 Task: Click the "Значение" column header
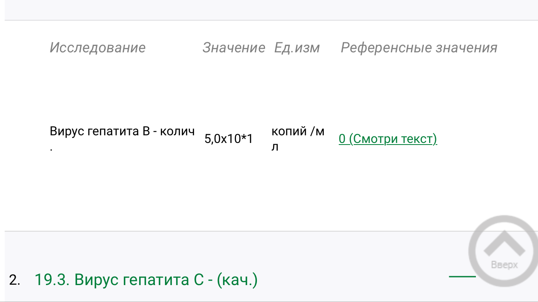pyautogui.click(x=234, y=48)
